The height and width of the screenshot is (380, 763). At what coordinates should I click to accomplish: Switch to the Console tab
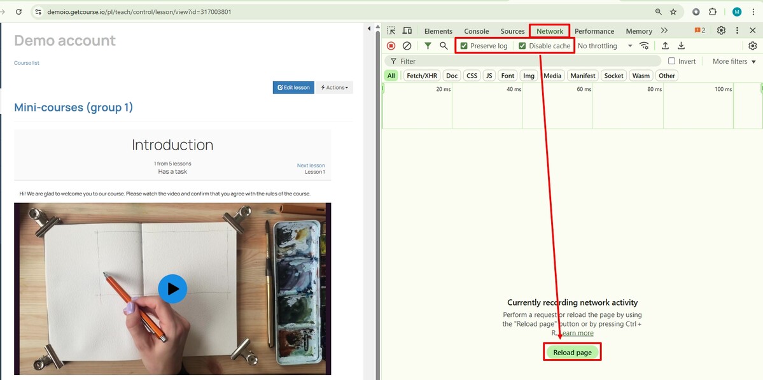[x=476, y=31]
